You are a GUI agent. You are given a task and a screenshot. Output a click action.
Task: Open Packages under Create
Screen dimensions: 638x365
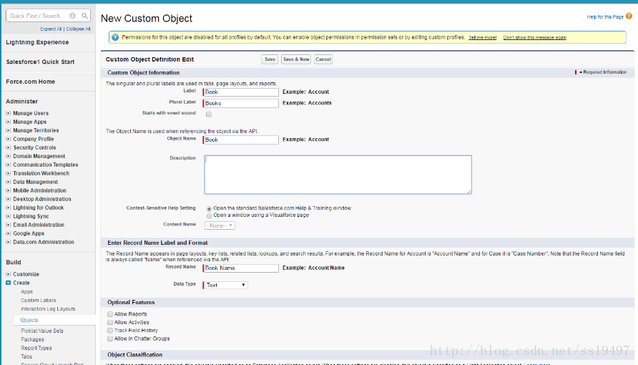(33, 339)
